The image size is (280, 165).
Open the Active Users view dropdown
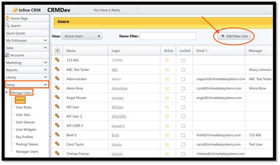point(82,36)
